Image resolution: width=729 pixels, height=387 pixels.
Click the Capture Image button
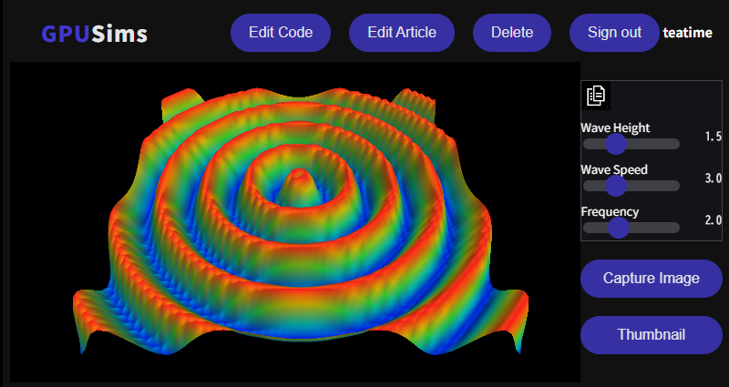coord(651,279)
